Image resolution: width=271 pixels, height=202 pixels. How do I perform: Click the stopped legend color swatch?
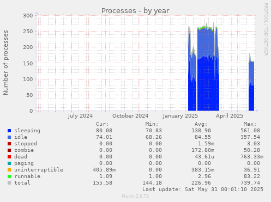9,144
